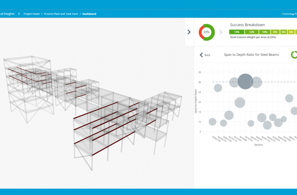Click the green ring icon beside chart title

pyautogui.click(x=294, y=55)
